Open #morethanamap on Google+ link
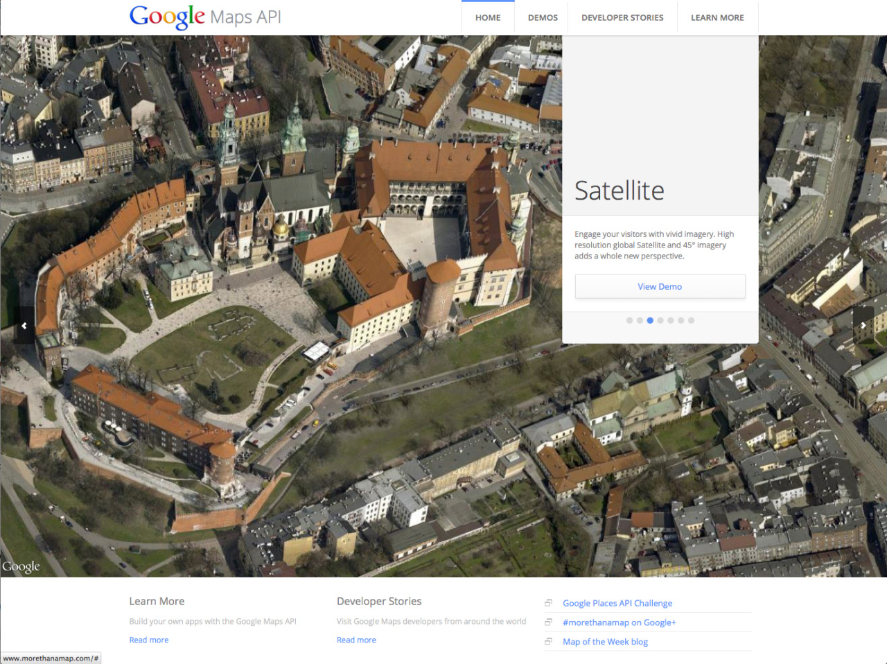The height and width of the screenshot is (664, 887). point(619,622)
